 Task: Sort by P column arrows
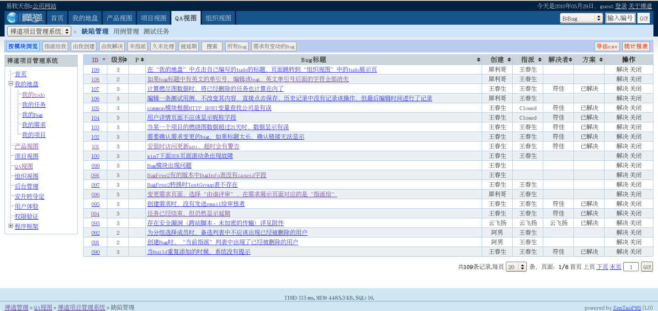point(142,60)
